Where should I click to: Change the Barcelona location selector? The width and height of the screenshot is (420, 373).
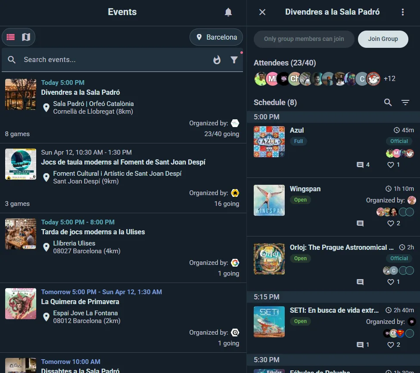[x=216, y=37]
